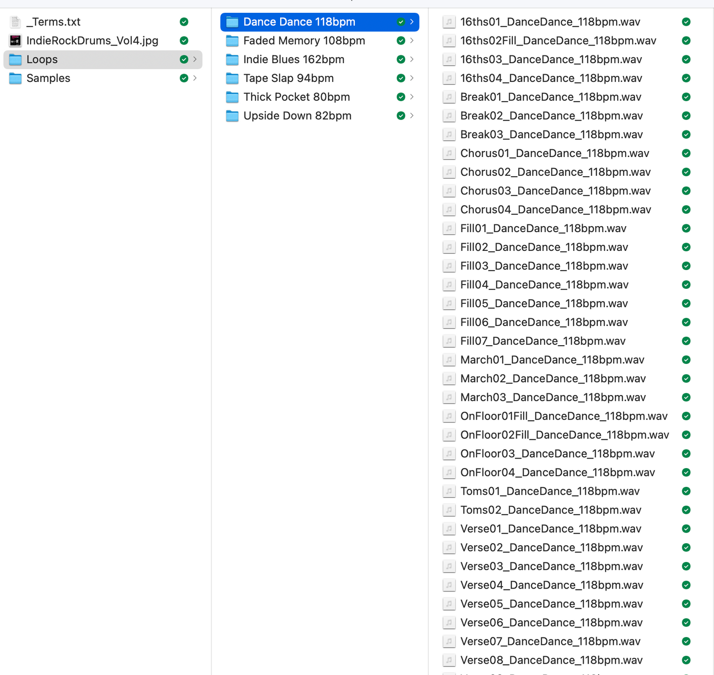Click the _Terms.txt document icon
Screen dimensions: 714x675
(x=15, y=22)
